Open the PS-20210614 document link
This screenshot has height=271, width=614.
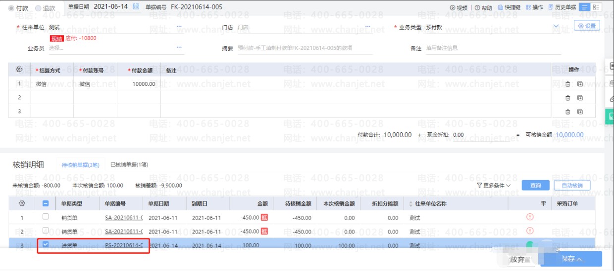(x=124, y=245)
